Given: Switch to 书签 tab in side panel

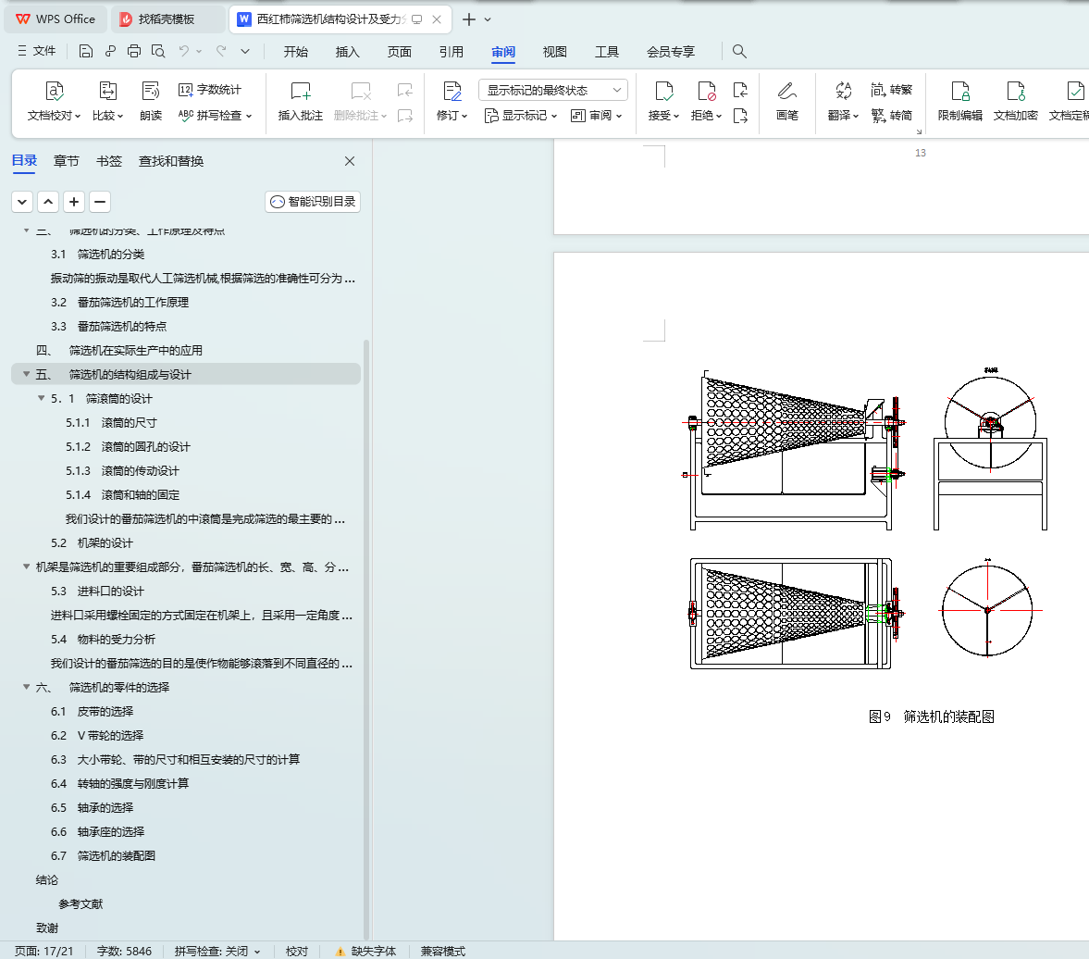Looking at the screenshot, I should click(x=109, y=161).
